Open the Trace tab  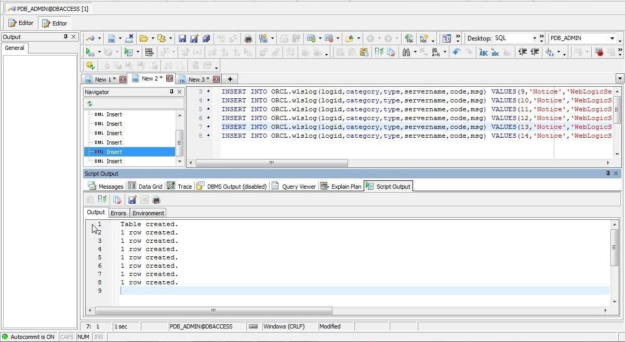(x=180, y=187)
